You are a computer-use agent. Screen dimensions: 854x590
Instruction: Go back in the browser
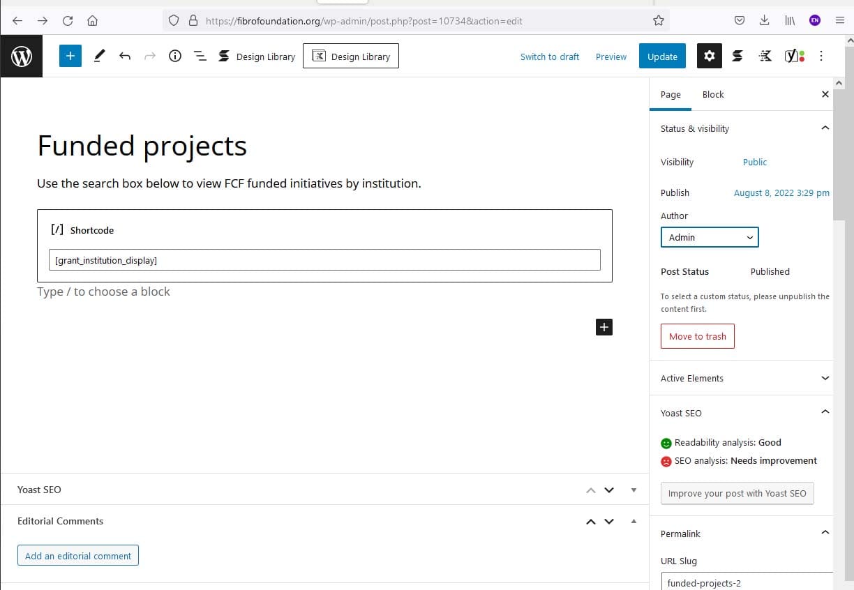(17, 20)
